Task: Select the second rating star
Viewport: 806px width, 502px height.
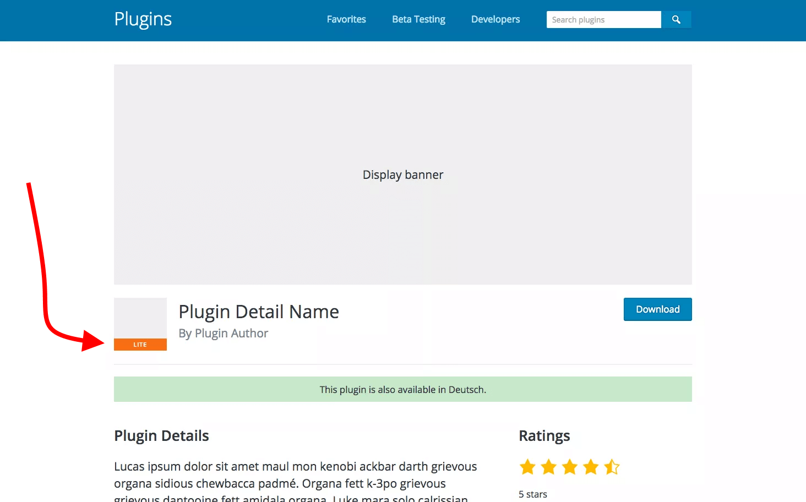Action: (x=548, y=467)
